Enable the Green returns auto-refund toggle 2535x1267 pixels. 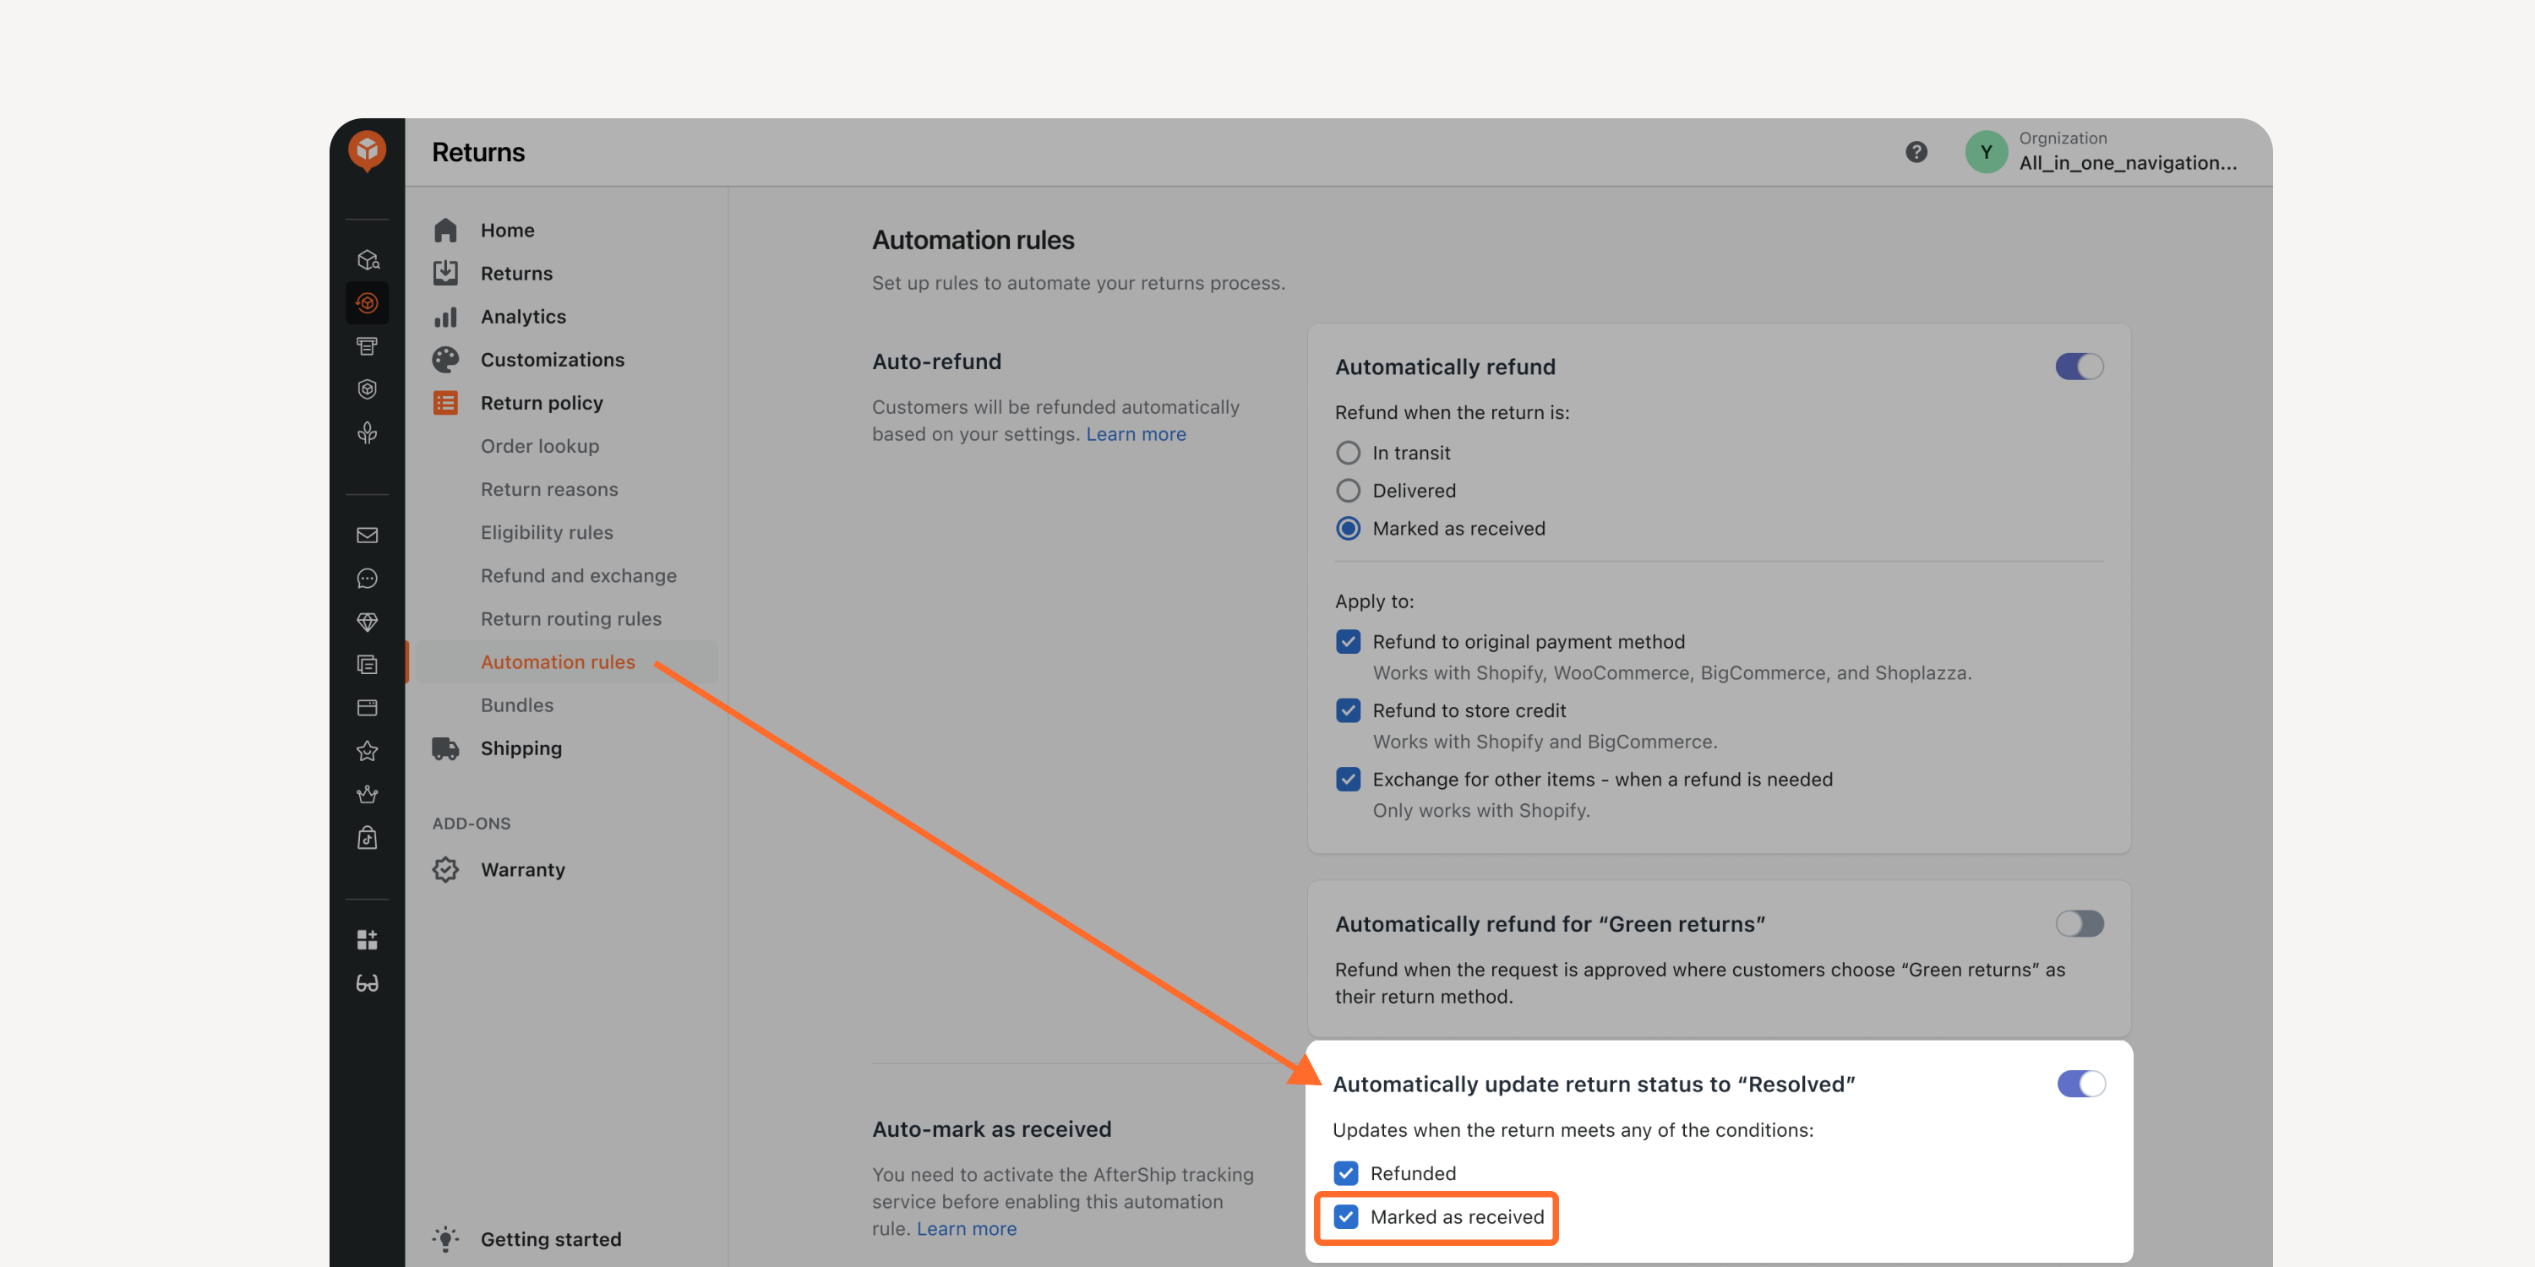point(2079,922)
